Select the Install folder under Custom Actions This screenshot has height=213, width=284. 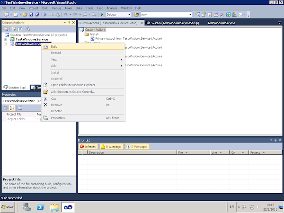point(94,34)
